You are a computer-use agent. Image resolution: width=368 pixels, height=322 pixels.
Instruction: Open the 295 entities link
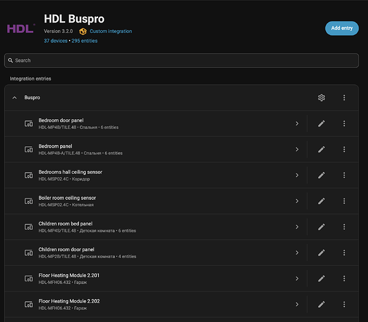[85, 41]
